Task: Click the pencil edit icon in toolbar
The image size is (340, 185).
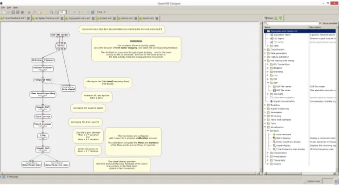Action: coord(34,12)
